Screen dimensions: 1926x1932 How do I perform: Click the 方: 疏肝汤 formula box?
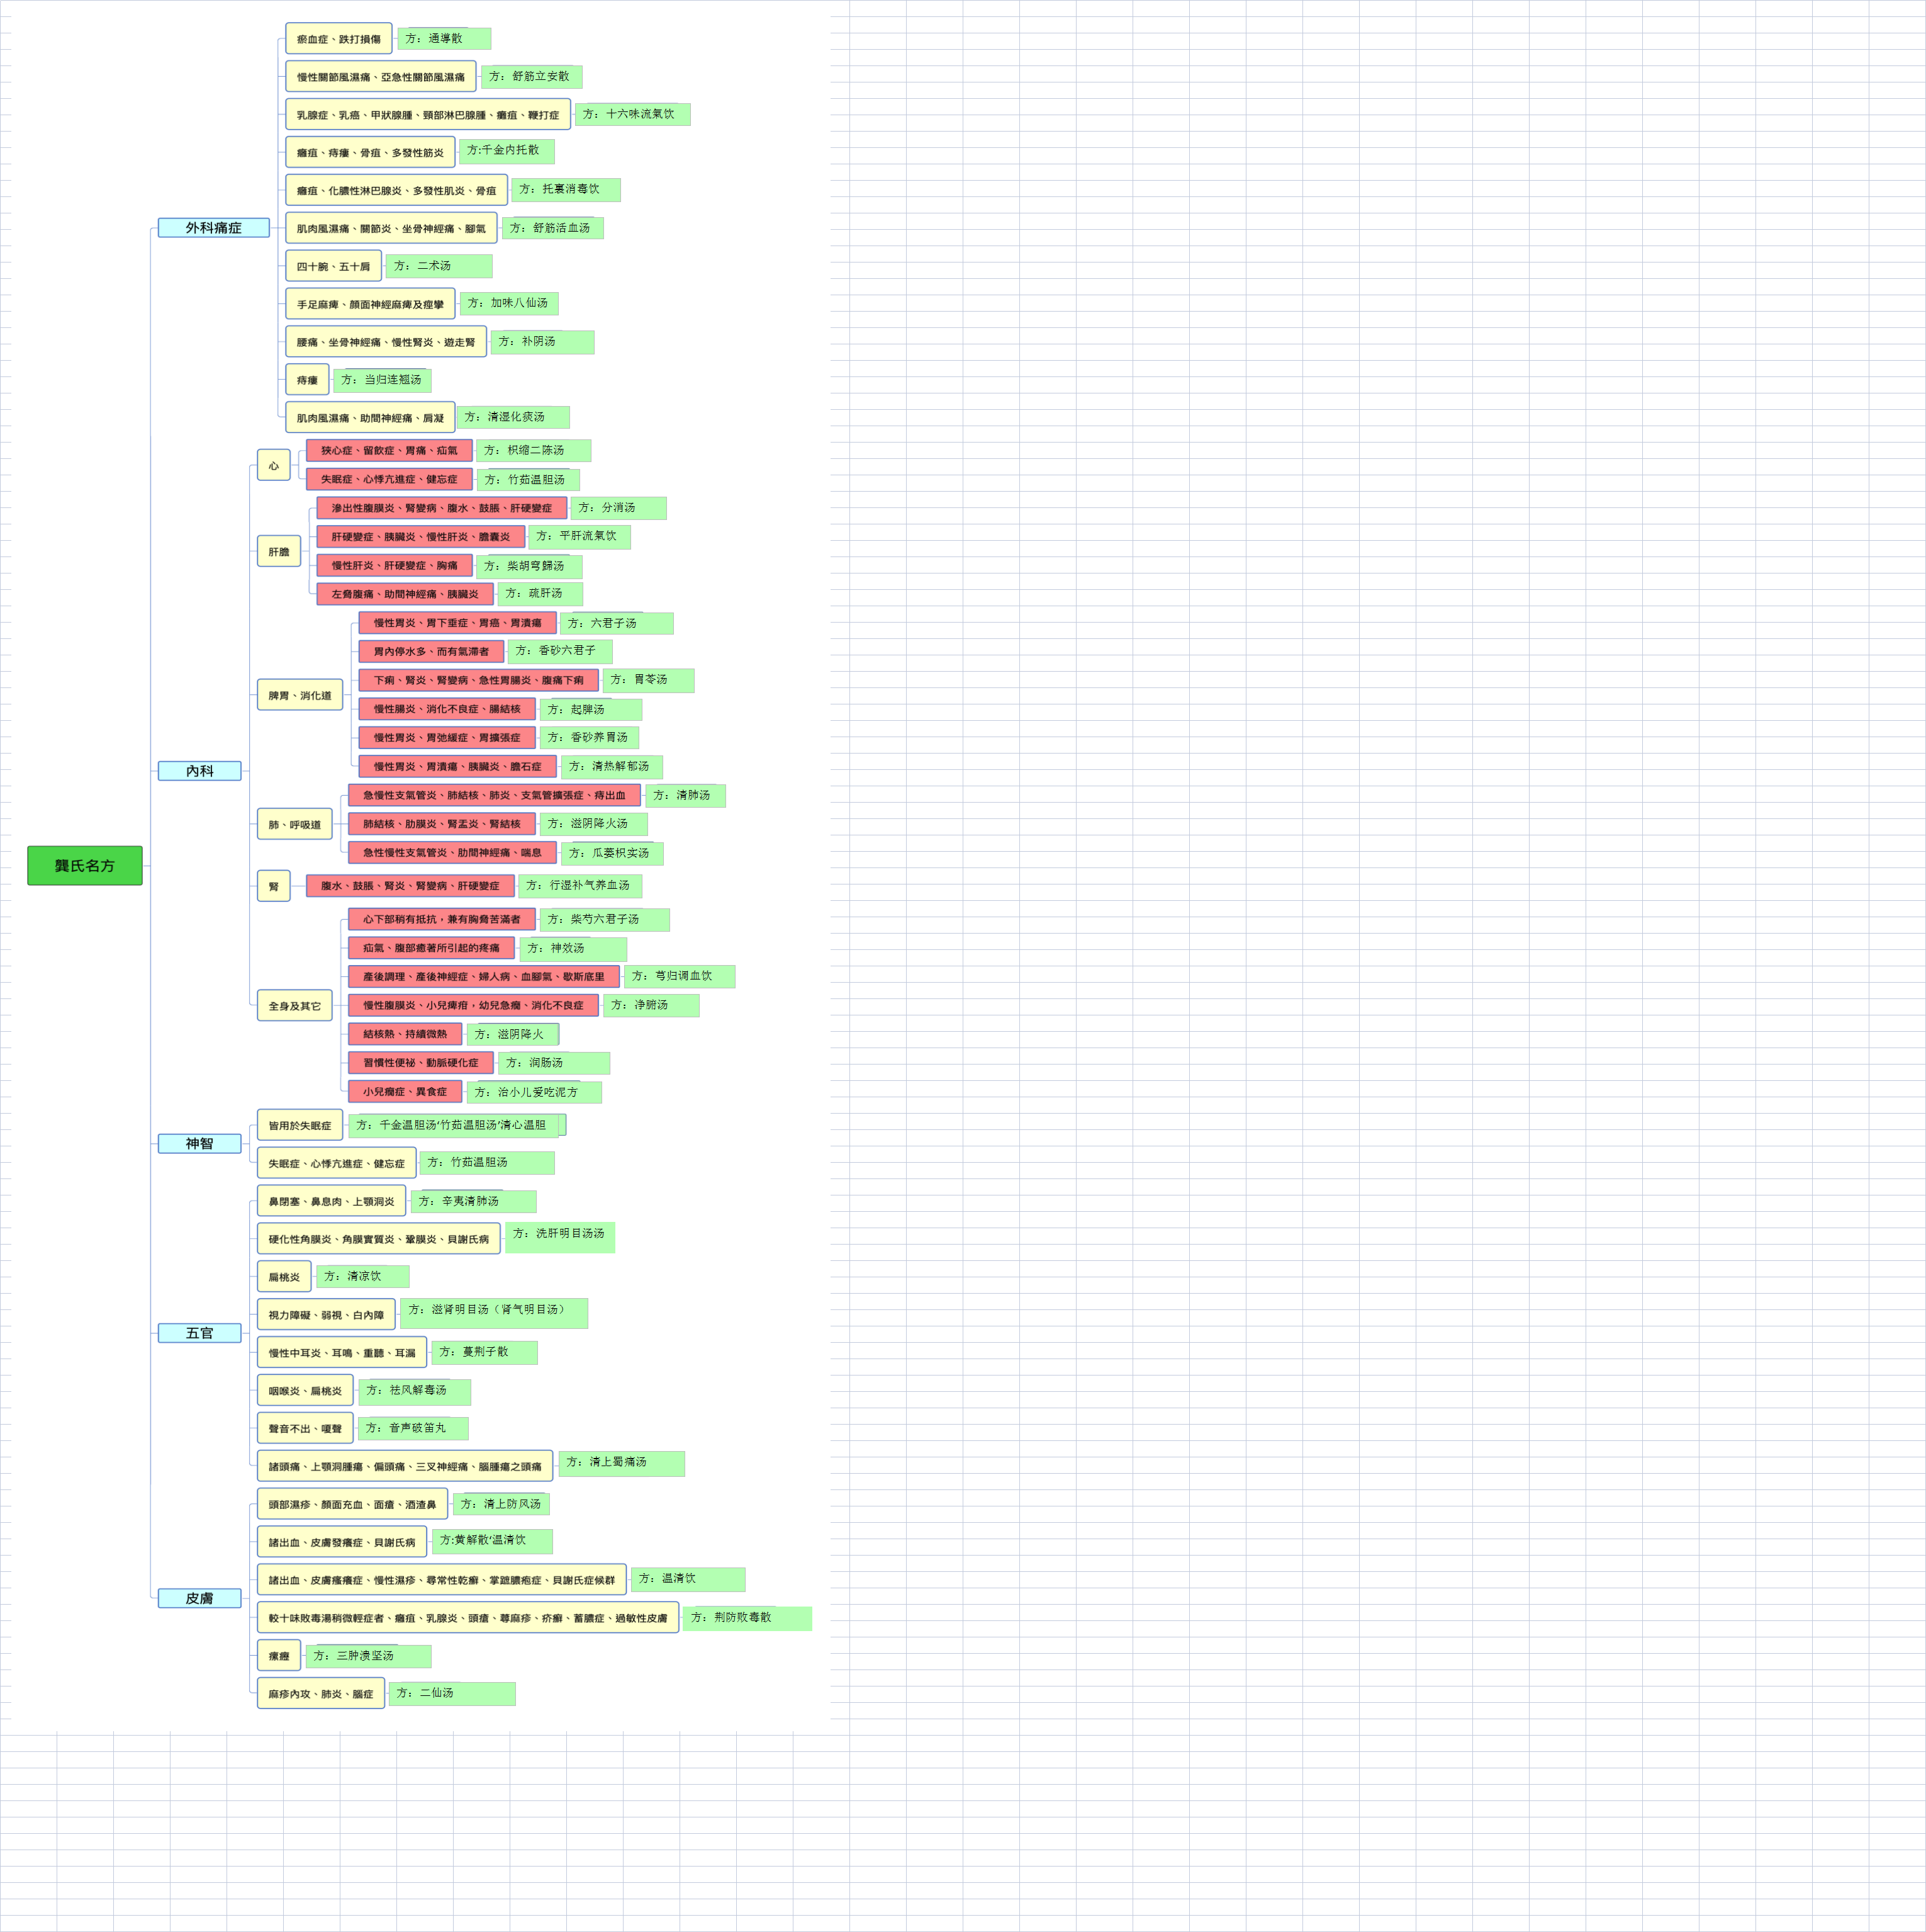(540, 594)
